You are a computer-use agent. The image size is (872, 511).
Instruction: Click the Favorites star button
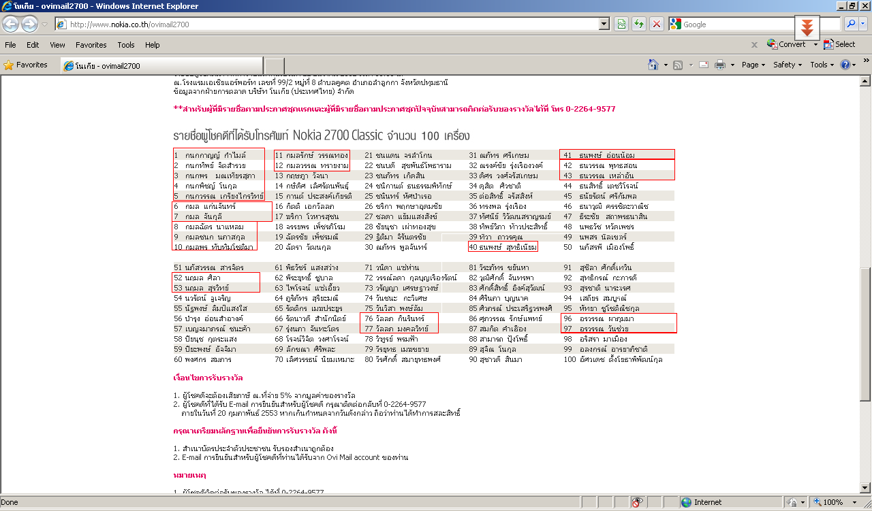click(x=26, y=65)
